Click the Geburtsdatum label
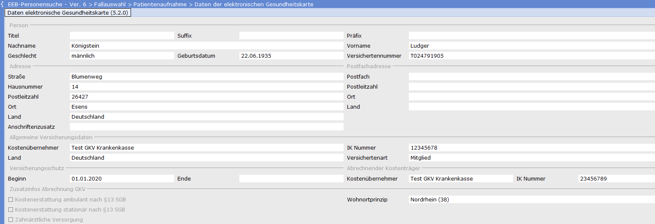655x224 pixels. click(196, 56)
